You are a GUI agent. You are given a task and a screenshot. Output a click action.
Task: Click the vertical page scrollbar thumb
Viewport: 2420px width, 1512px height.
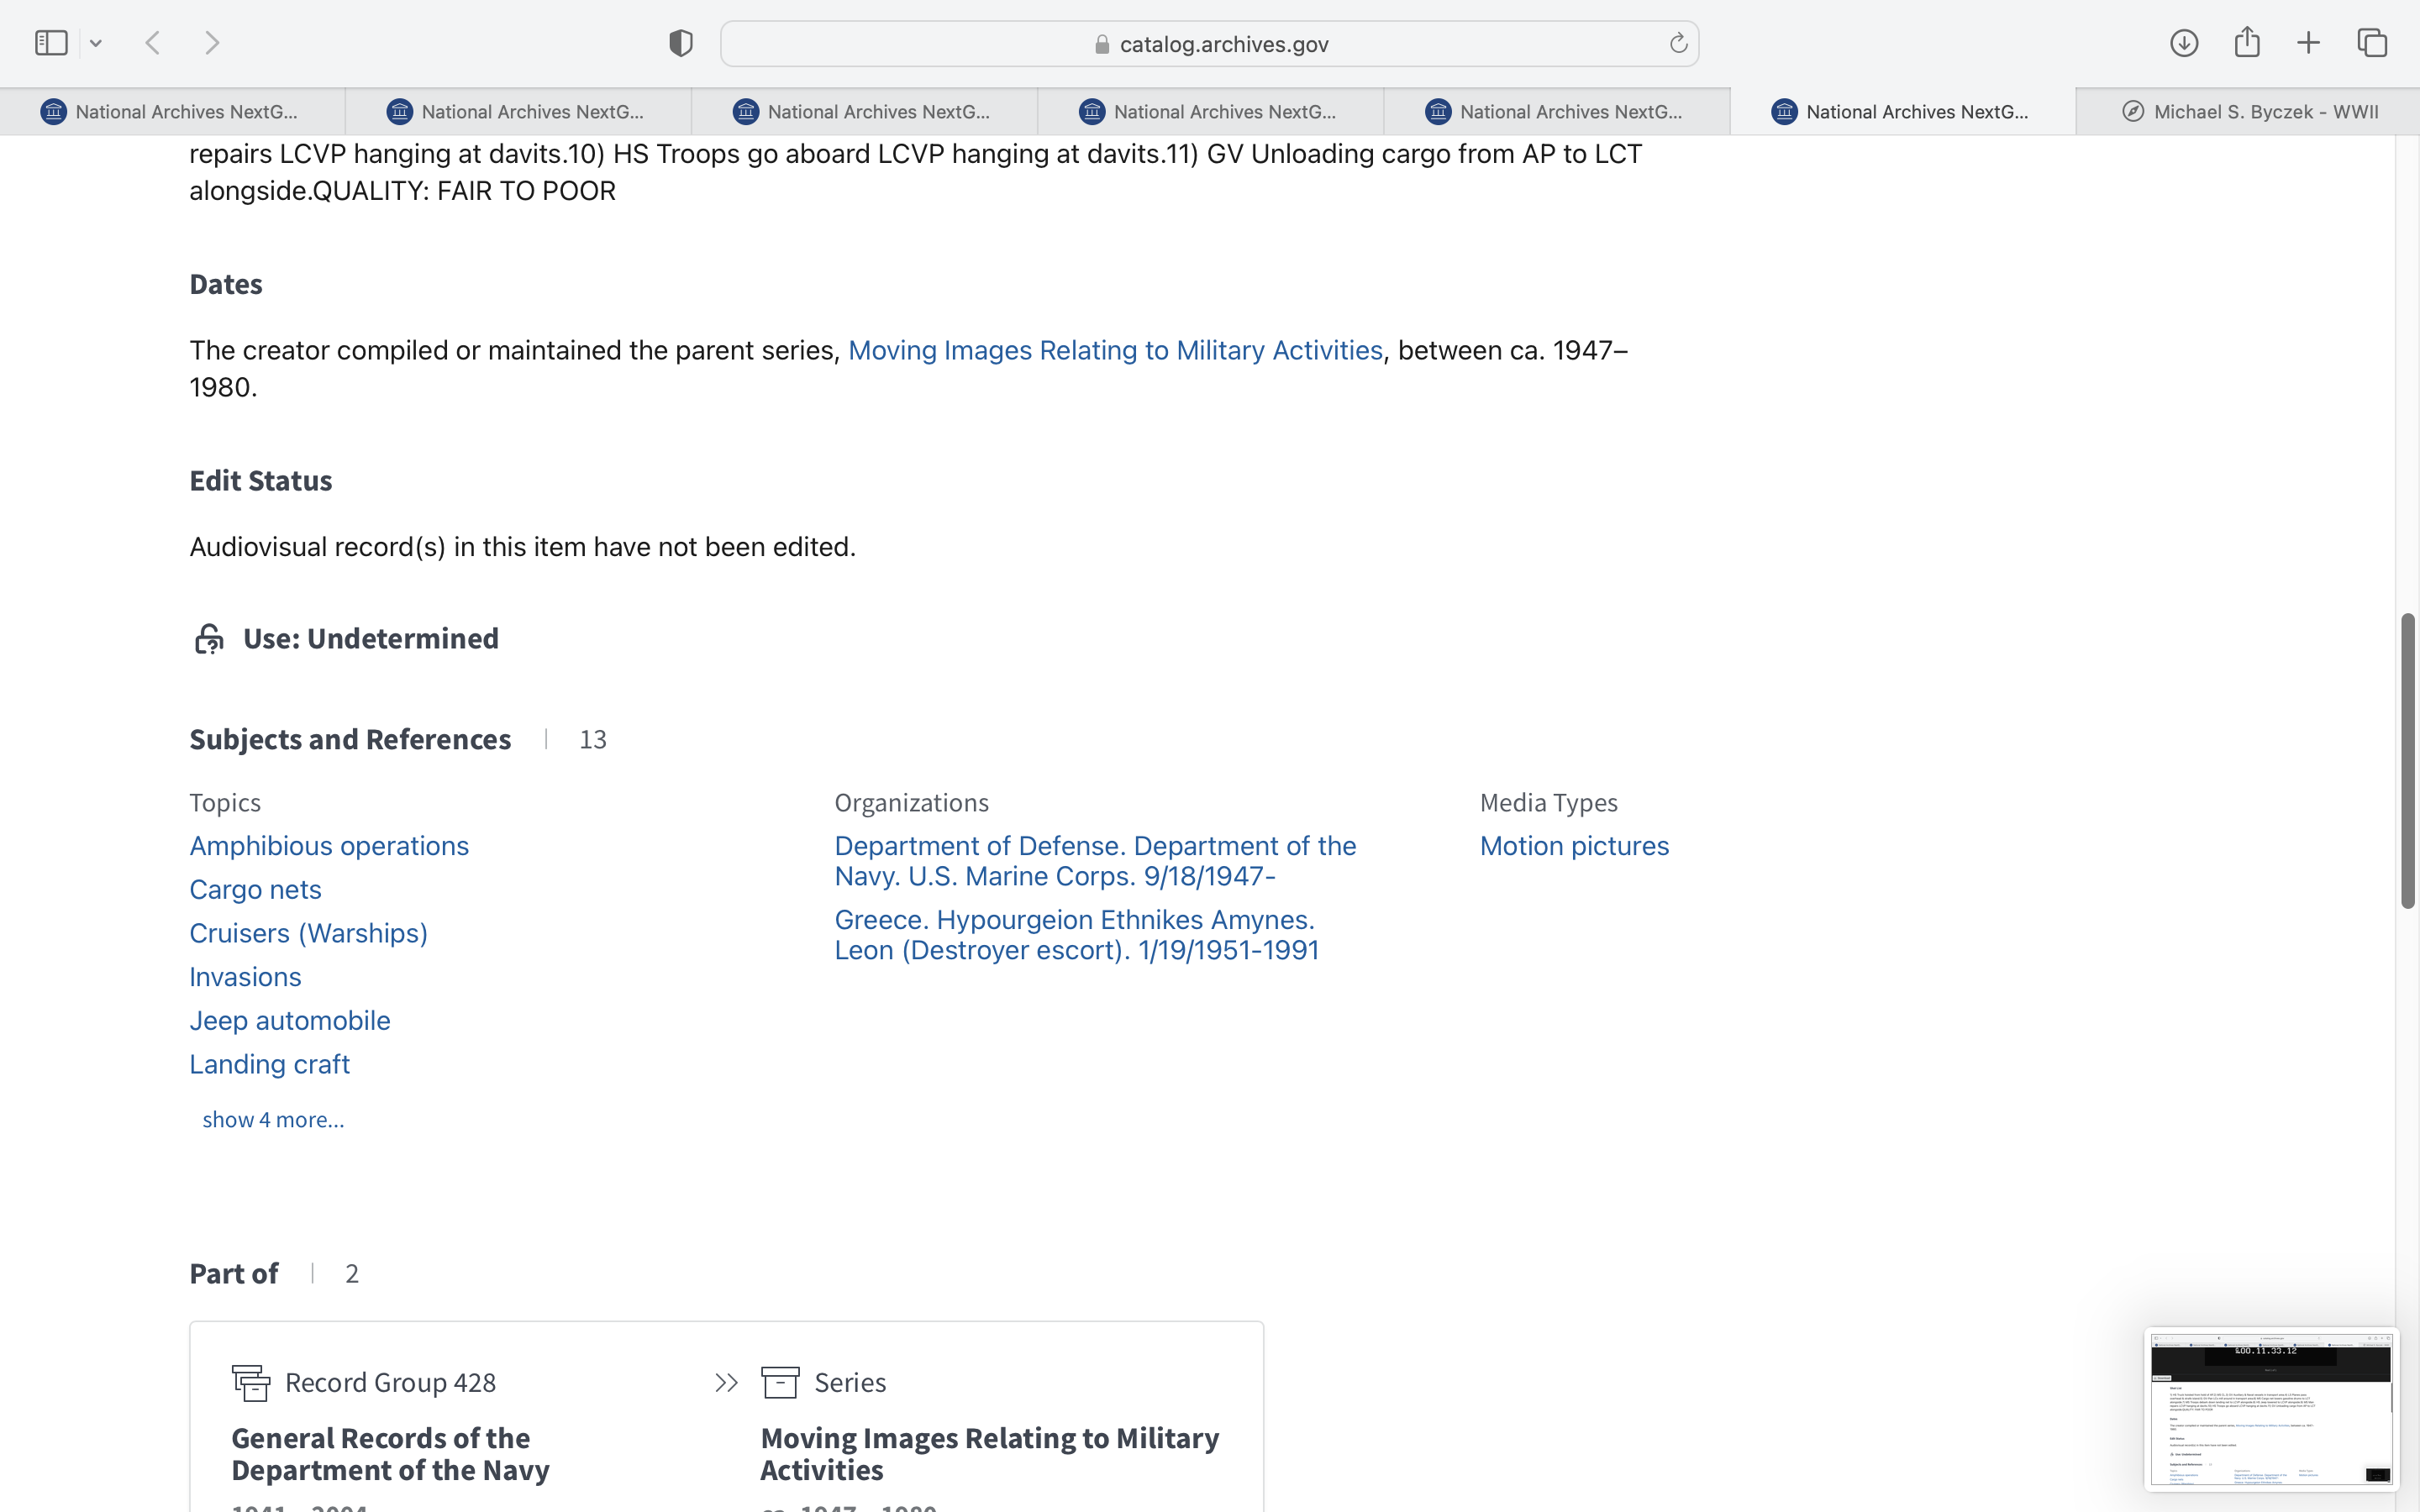pos(2408,760)
